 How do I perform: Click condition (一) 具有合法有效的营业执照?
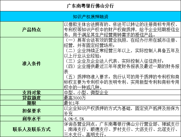click(x=122, y=43)
